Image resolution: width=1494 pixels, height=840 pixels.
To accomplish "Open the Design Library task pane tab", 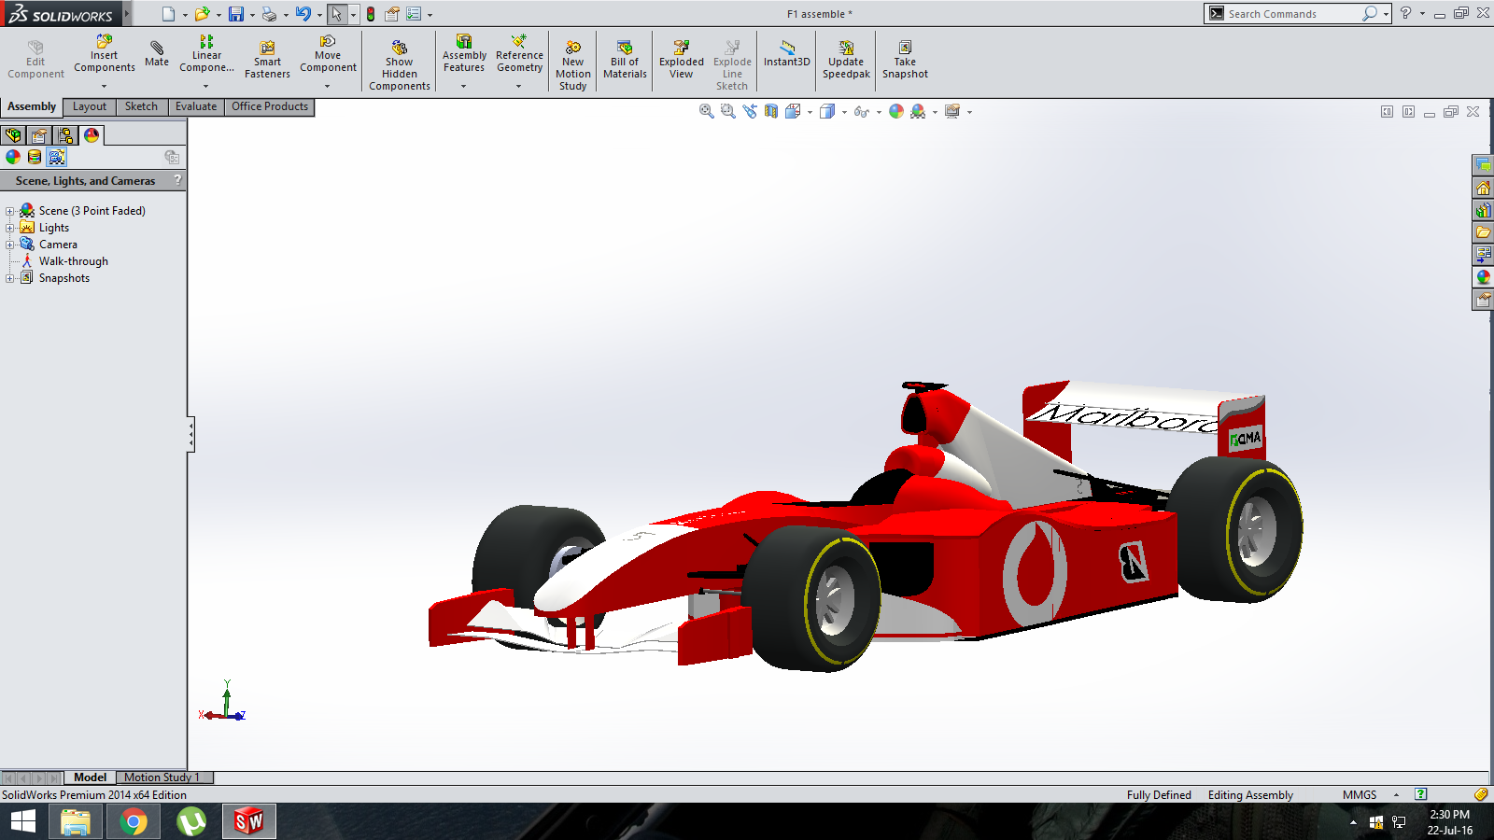I will (x=1483, y=210).
